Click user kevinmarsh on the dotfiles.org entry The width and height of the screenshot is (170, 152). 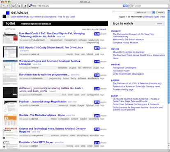[x=37, y=95]
